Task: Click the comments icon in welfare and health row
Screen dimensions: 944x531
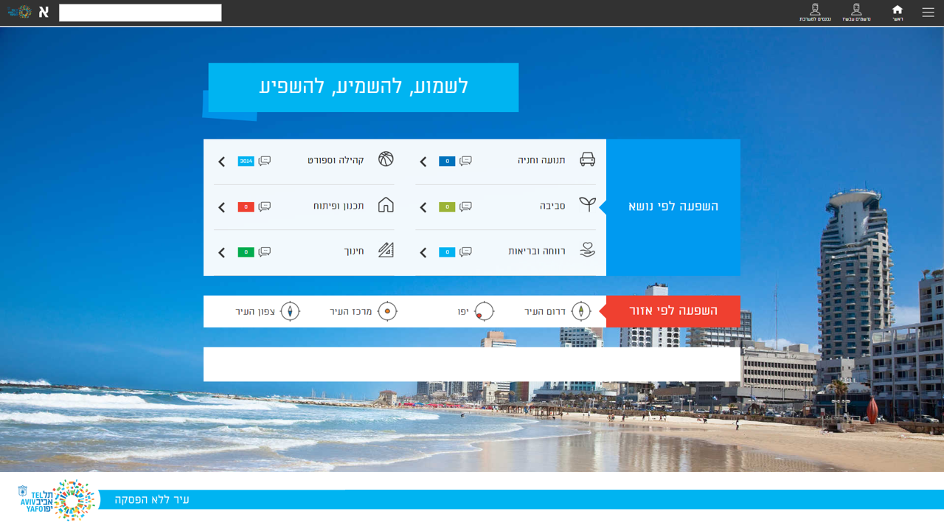Action: click(x=465, y=252)
